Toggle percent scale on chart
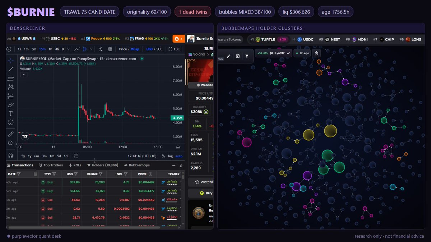 click(163, 156)
